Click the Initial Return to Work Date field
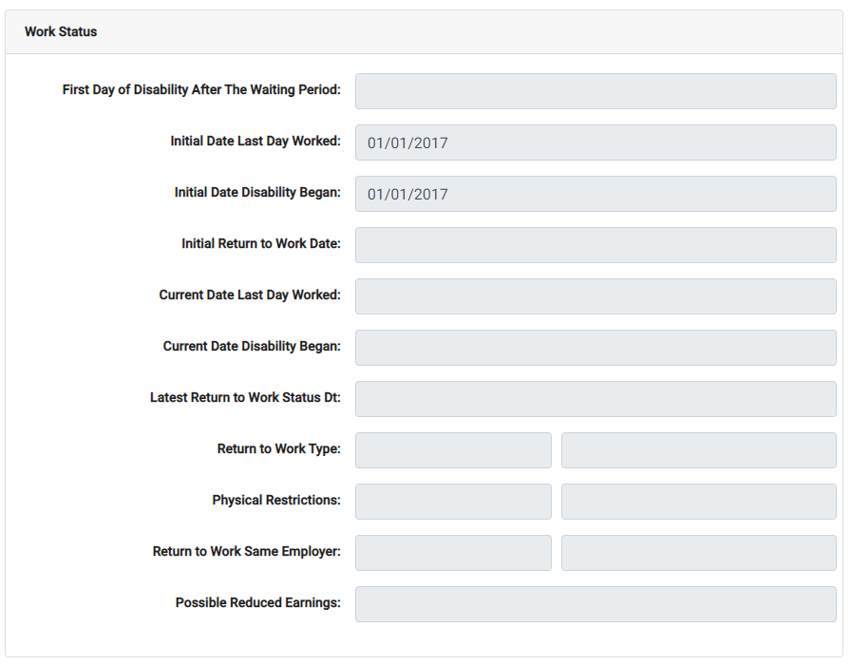Screen dimensions: 851x665 (x=596, y=245)
